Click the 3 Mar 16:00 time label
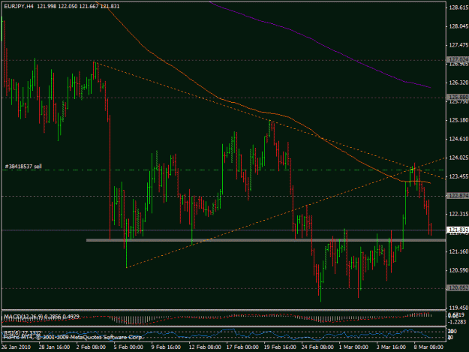This screenshot has height=352, width=469. point(391,347)
